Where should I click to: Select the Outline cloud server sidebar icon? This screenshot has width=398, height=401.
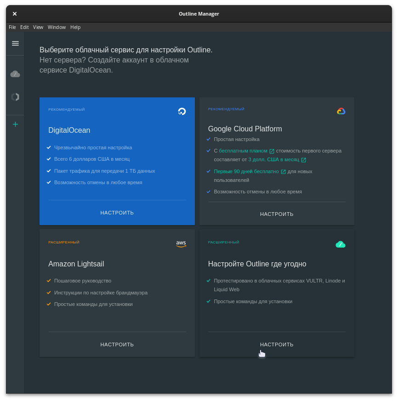(15, 74)
